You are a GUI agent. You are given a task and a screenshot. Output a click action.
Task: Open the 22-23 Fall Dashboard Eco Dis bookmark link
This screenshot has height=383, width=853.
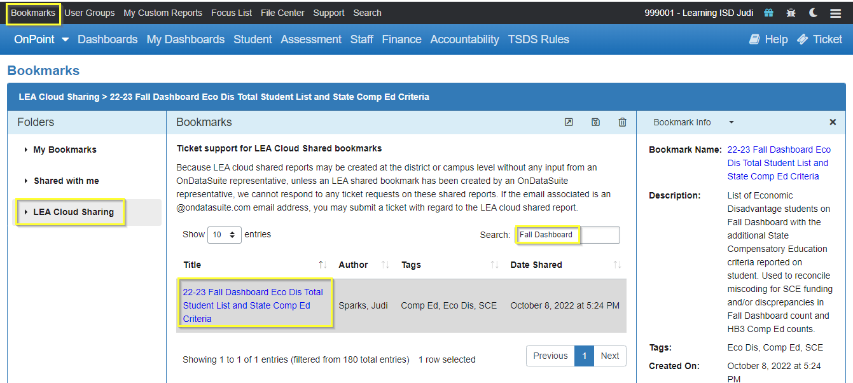tap(252, 305)
